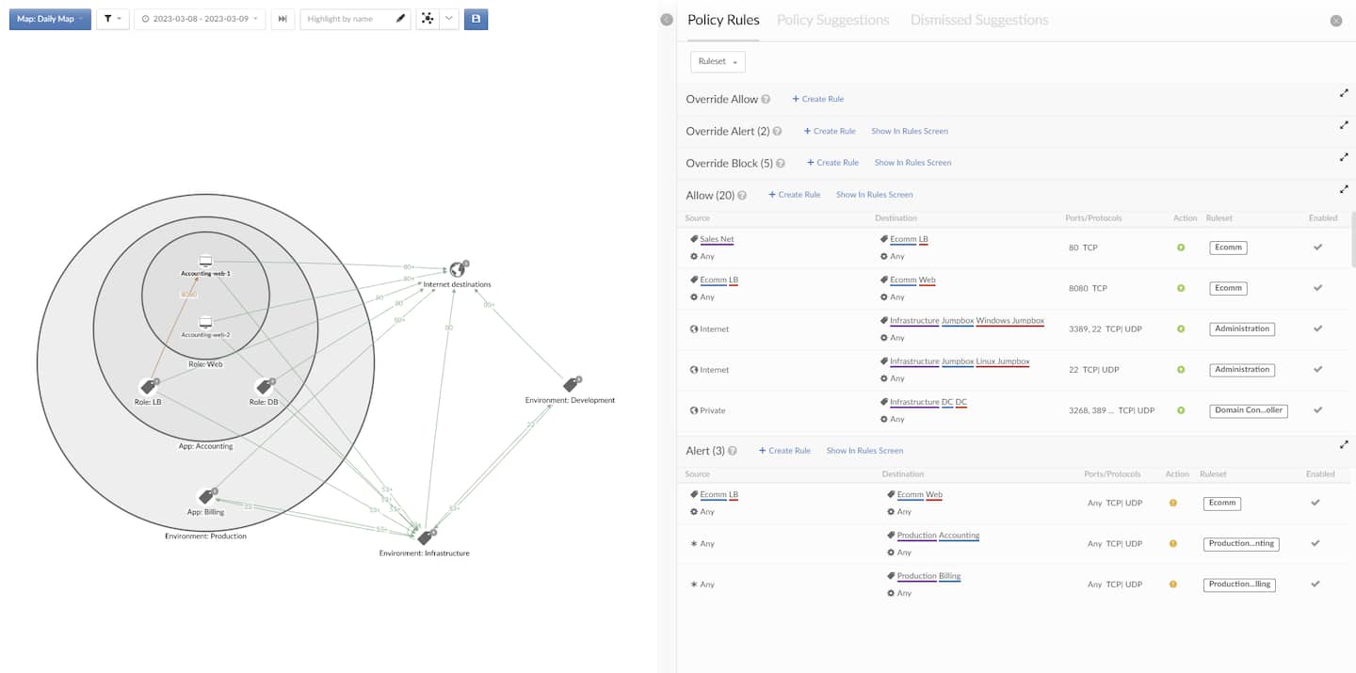The width and height of the screenshot is (1356, 673).
Task: Switch to the Policy Suggestions tab
Action: [832, 20]
